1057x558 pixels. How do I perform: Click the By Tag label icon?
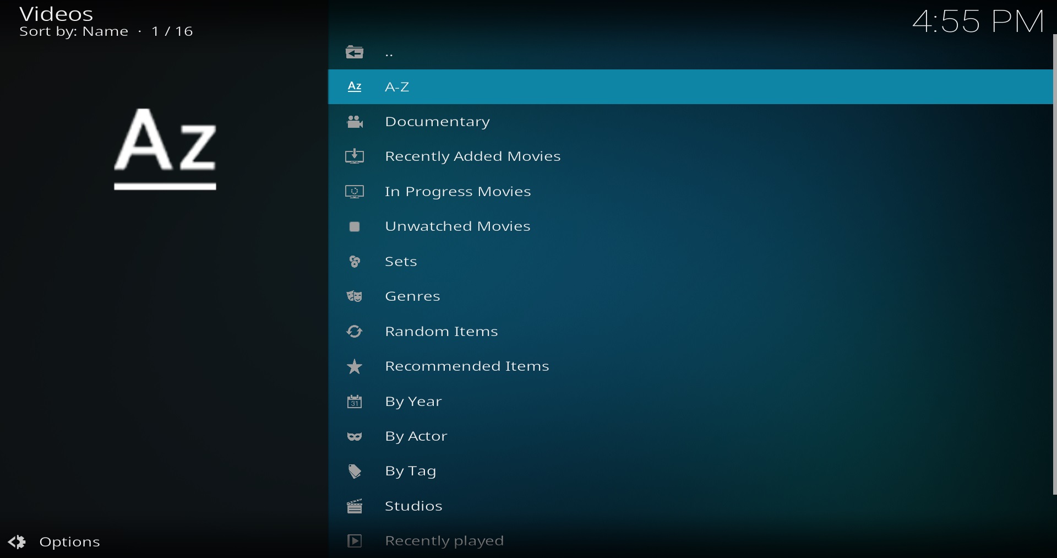coord(355,472)
